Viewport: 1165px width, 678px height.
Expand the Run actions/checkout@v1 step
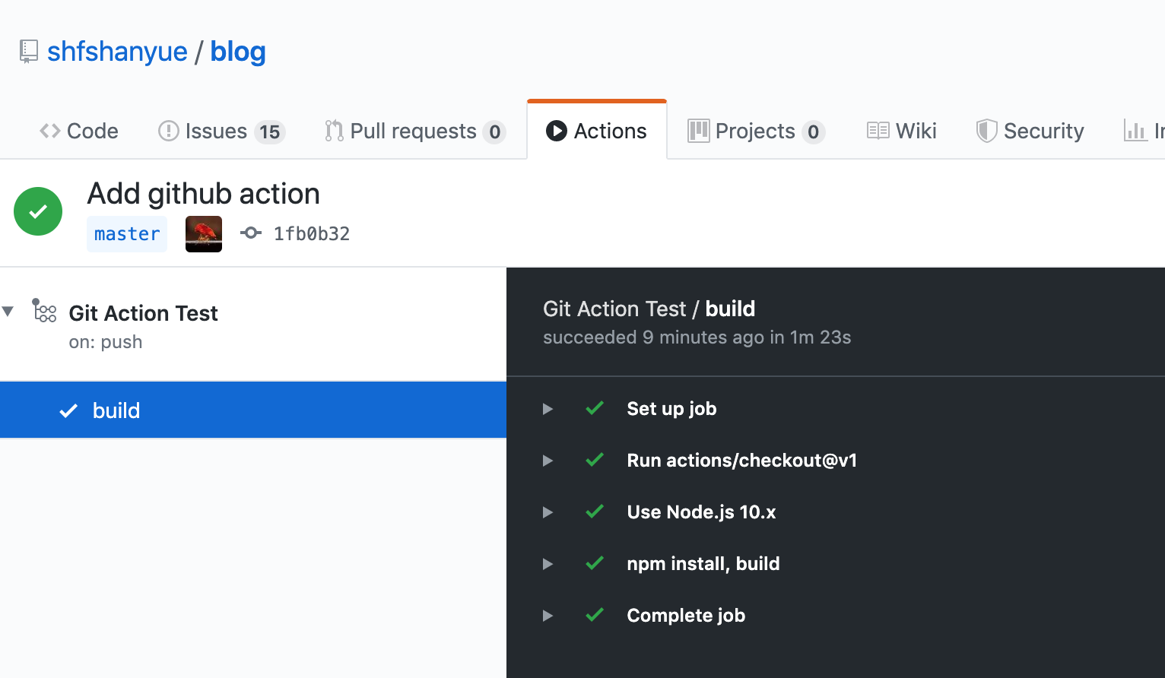[x=548, y=461]
